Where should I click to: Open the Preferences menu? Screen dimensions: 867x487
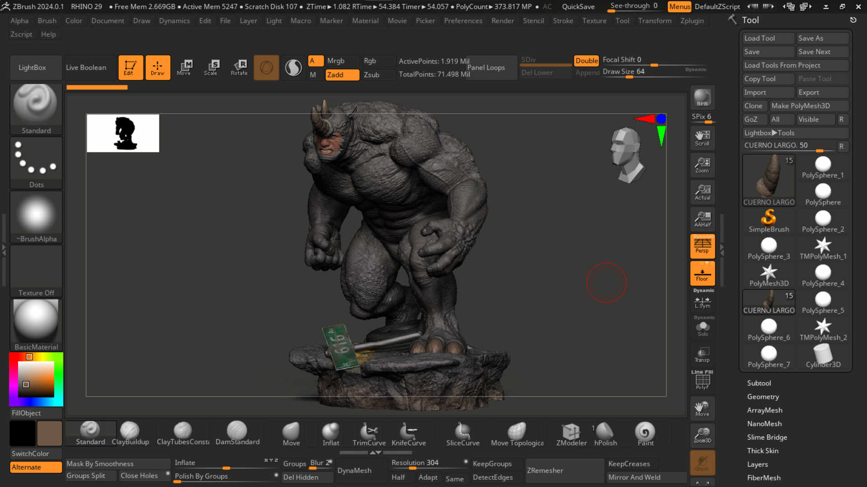pos(463,21)
